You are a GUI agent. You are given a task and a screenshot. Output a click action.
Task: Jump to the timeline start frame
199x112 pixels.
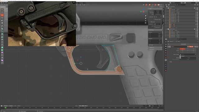coord(79,106)
